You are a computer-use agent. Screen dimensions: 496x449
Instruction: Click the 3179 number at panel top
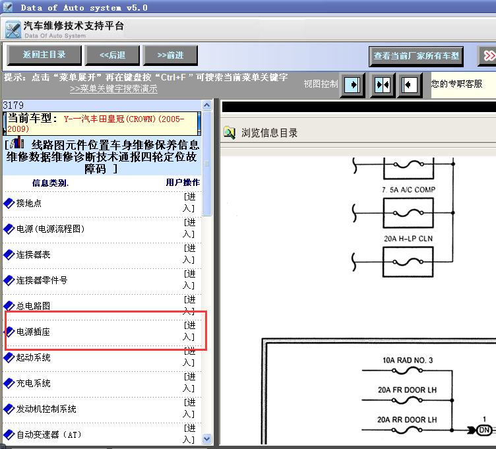pyautogui.click(x=13, y=105)
